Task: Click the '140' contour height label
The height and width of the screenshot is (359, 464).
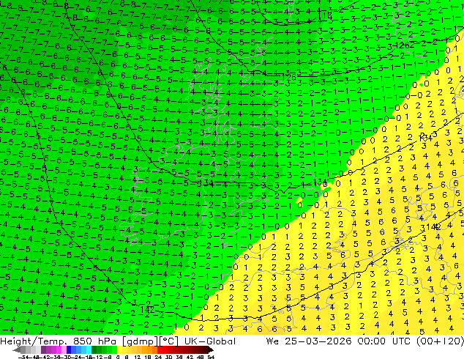Action: 433,227
